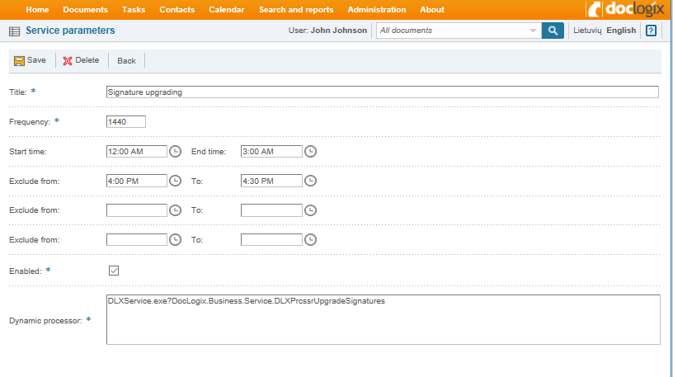Click the Frequency input field
673x377 pixels.
126,122
